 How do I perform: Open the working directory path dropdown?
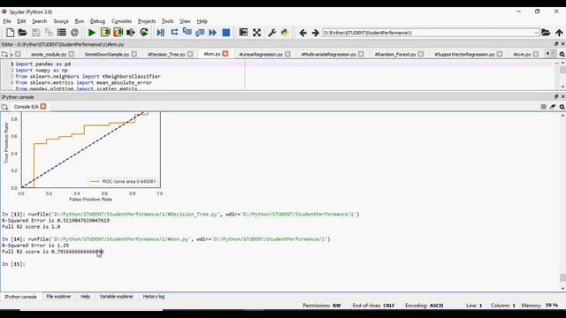click(536, 33)
